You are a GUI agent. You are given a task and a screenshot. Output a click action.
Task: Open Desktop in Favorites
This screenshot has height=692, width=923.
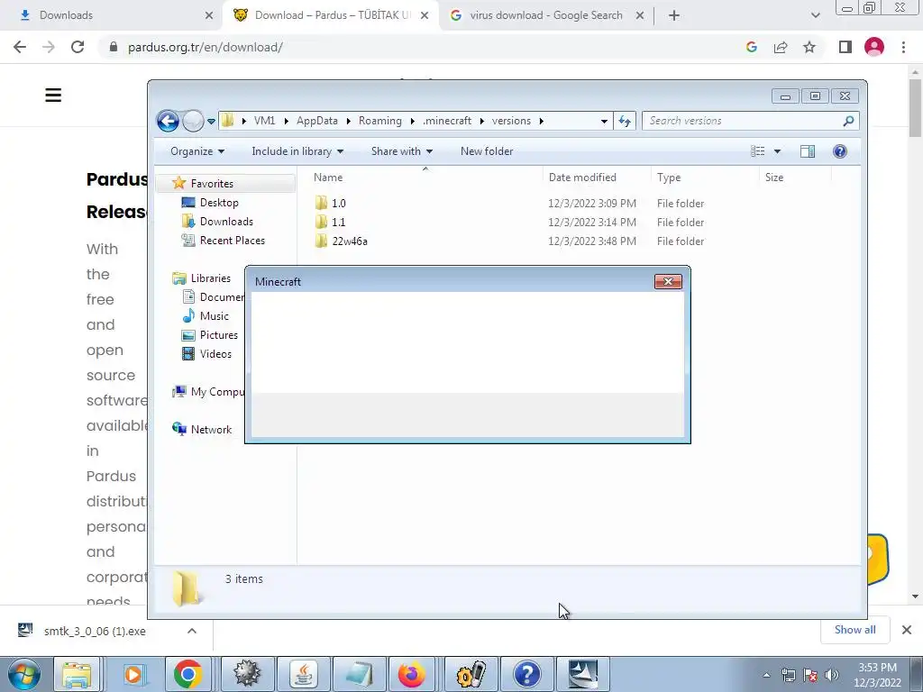point(219,203)
